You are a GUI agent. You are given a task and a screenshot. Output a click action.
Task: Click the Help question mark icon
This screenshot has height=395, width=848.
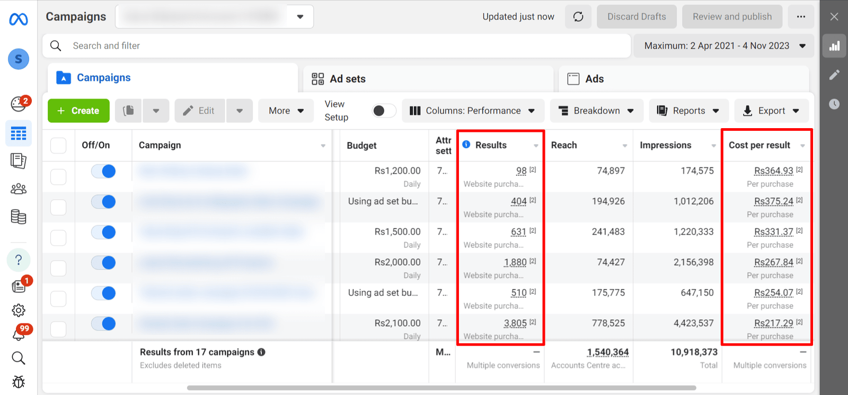(19, 260)
